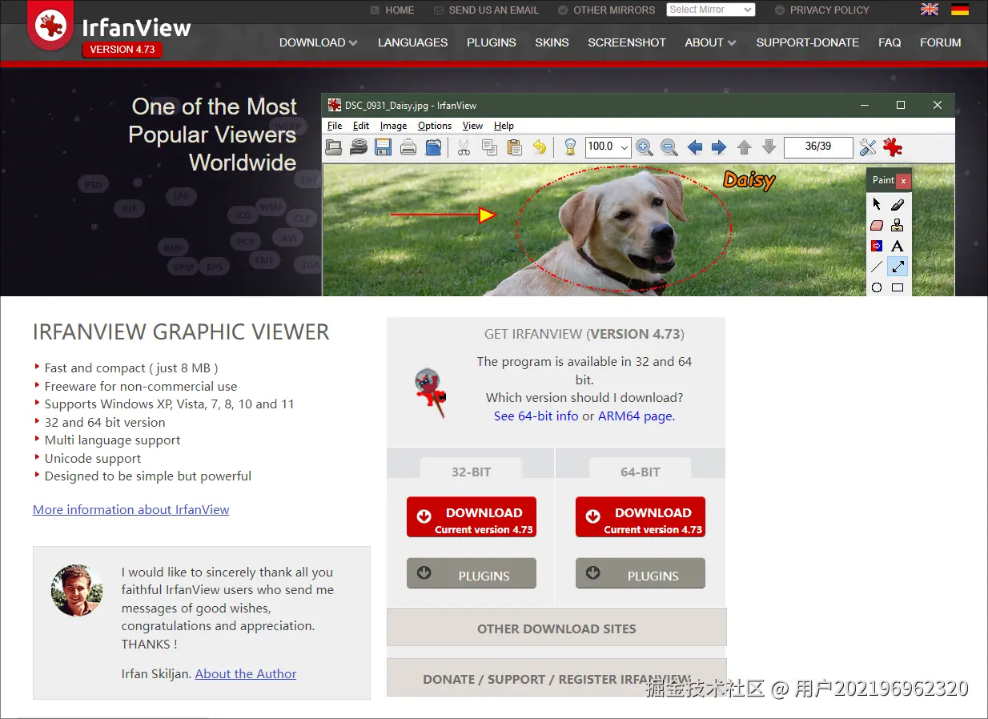Click the gray PLUGINS button under 64-BIT
The height and width of the screenshot is (719, 988).
641,574
